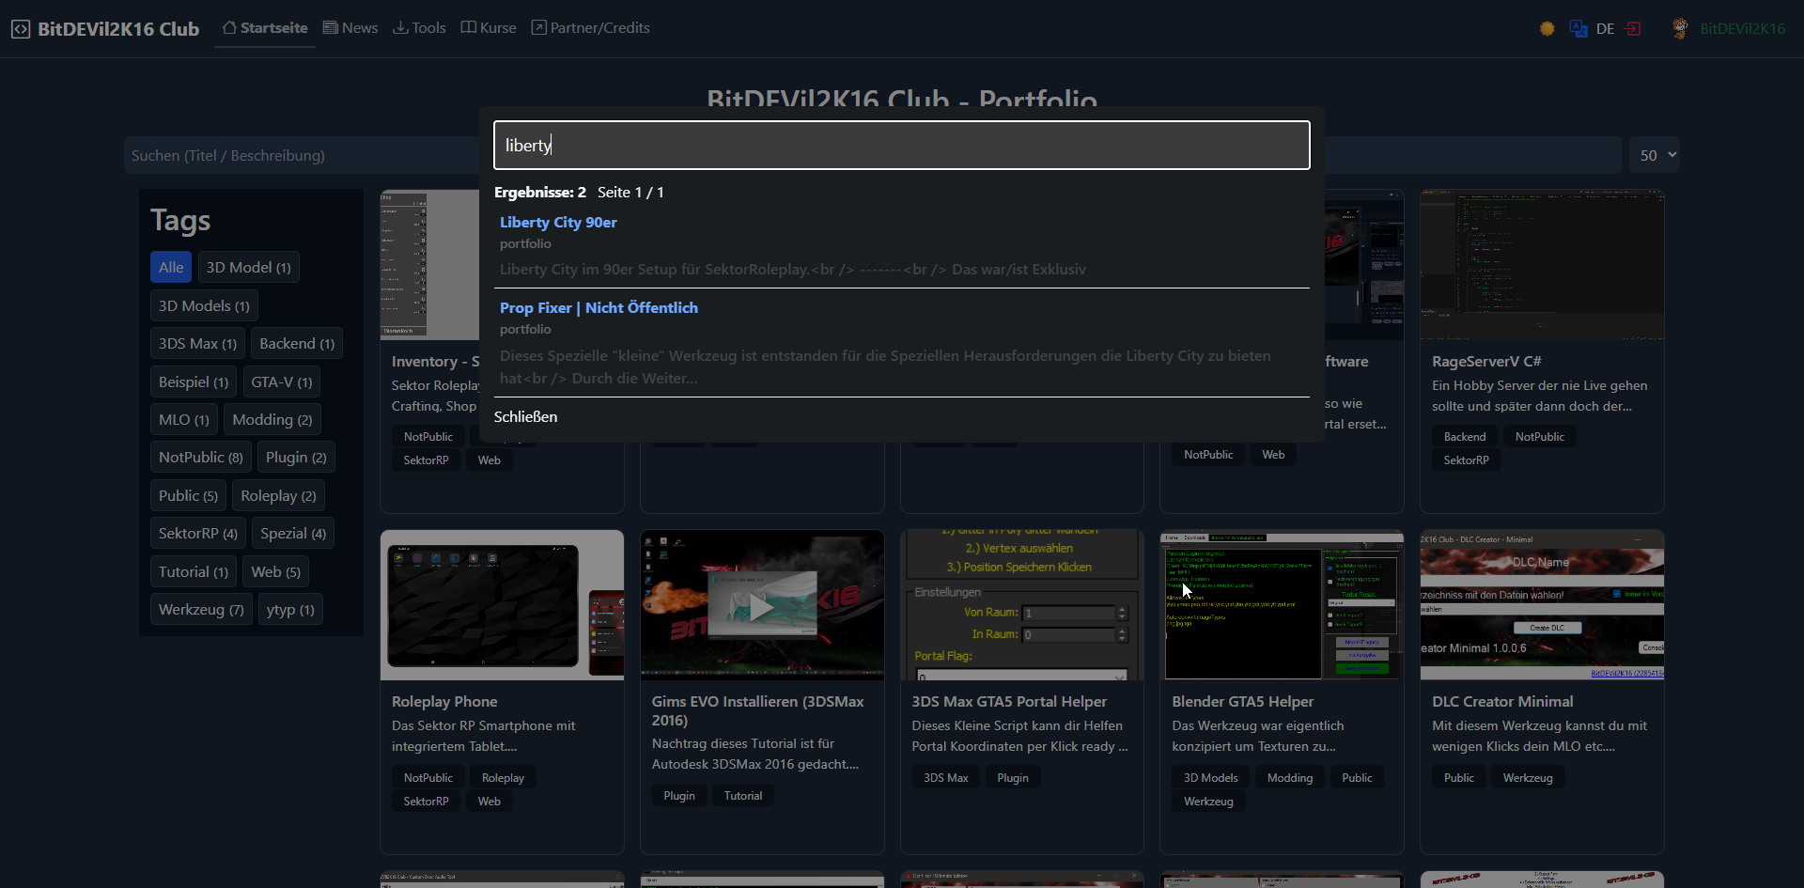1804x888 pixels.
Task: Click the search field containing 'liberty'
Action: coord(901,146)
